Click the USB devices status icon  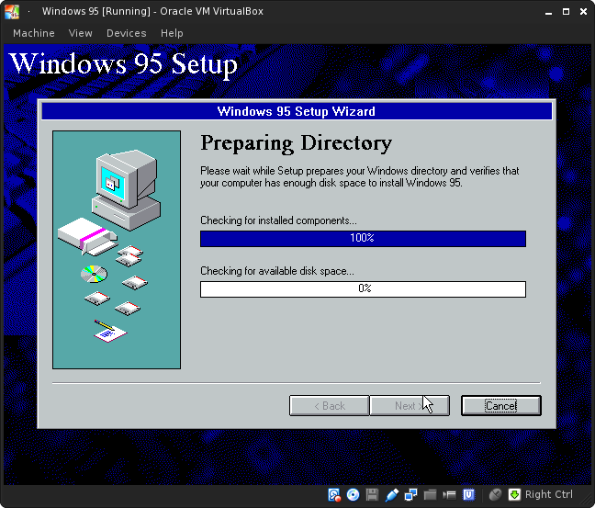point(391,495)
